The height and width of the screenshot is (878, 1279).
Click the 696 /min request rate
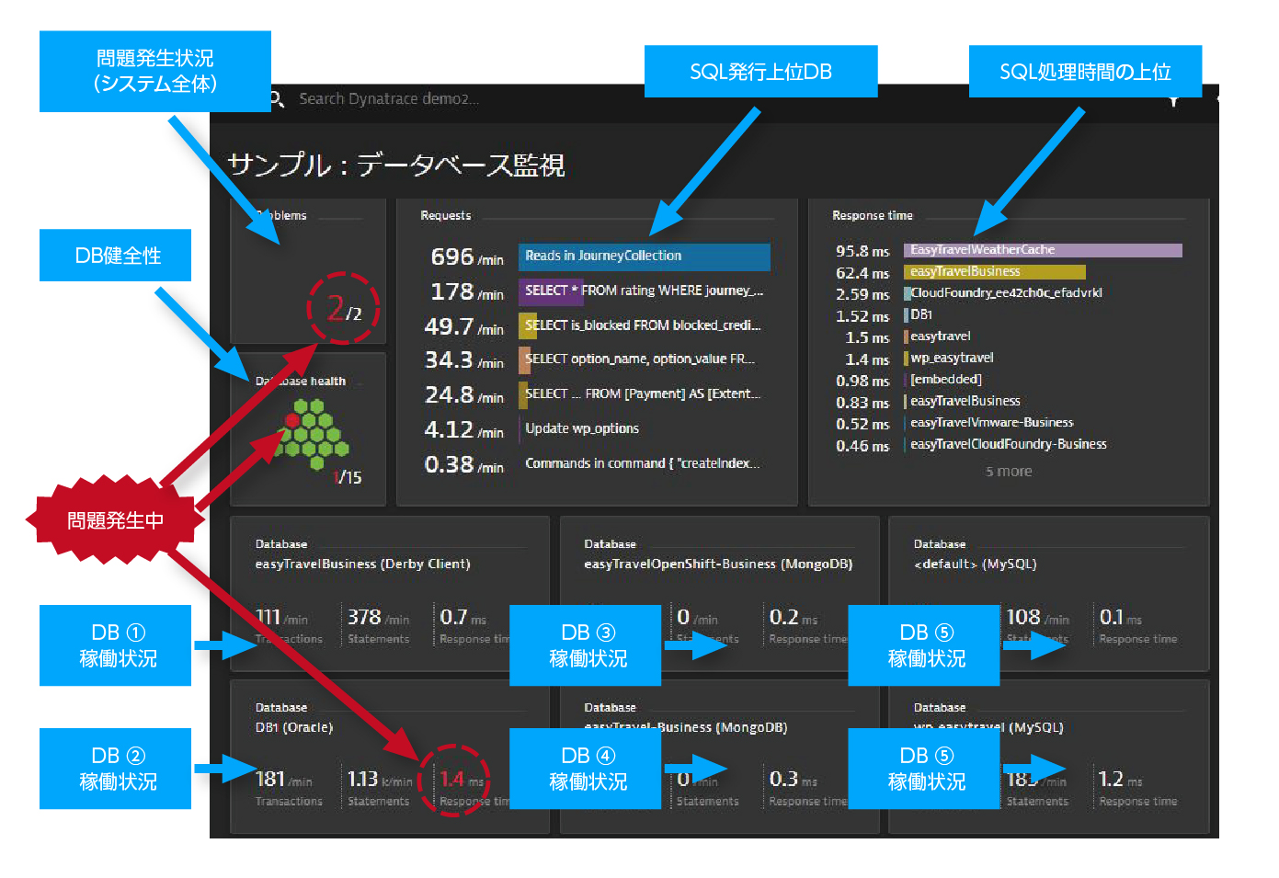pyautogui.click(x=467, y=257)
